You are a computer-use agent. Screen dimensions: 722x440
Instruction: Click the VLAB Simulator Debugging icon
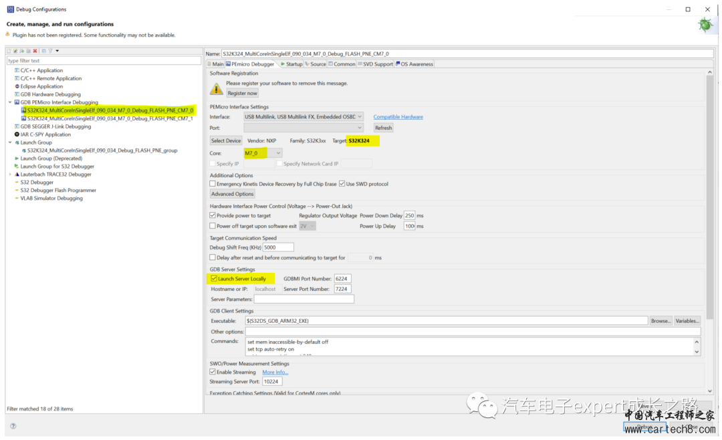[x=17, y=198]
